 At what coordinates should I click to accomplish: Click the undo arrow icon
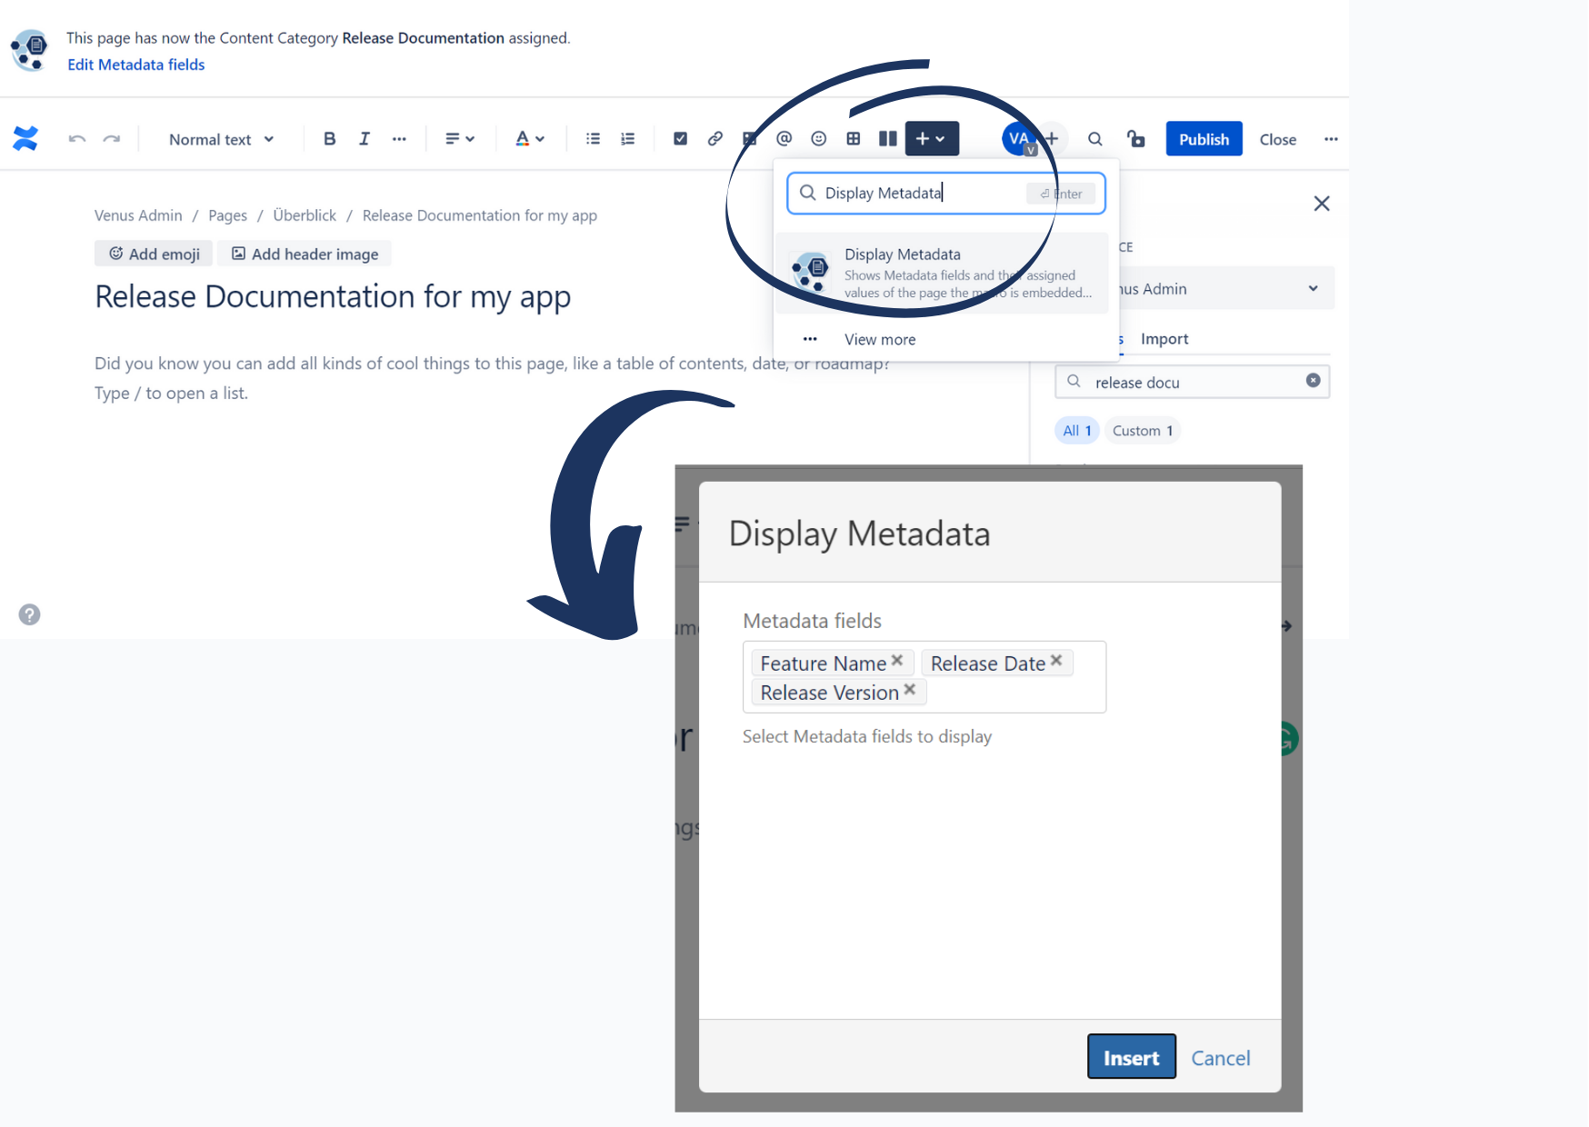pyautogui.click(x=77, y=139)
